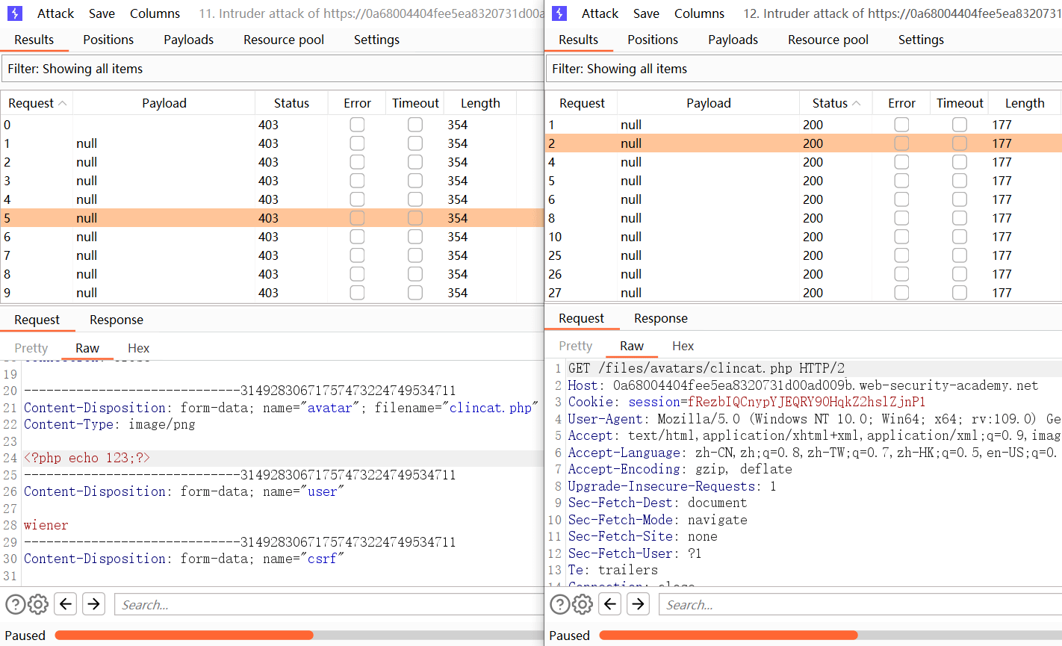Open help icon in left search bar
The width and height of the screenshot is (1062, 646).
pyautogui.click(x=15, y=604)
